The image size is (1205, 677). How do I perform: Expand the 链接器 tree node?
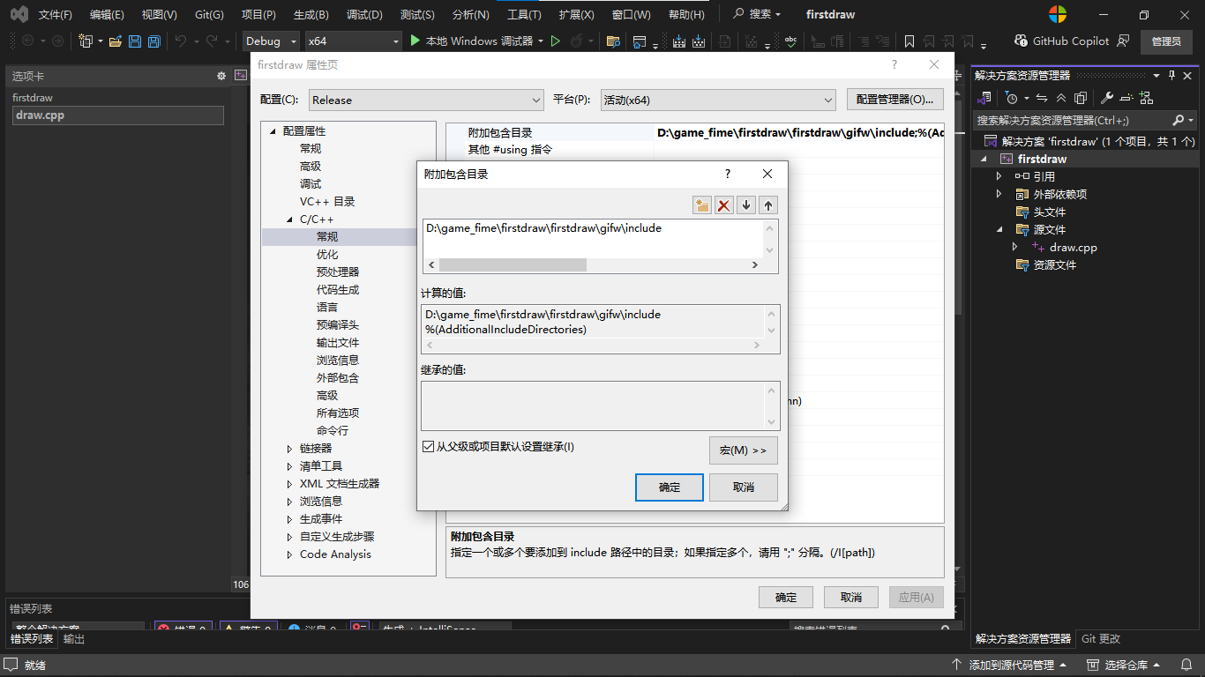point(288,448)
